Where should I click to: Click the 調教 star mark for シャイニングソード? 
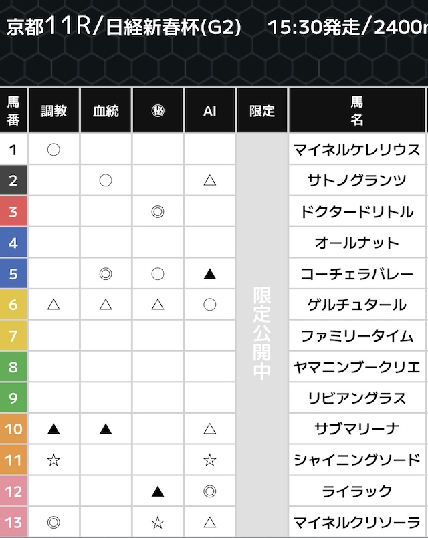click(53, 460)
